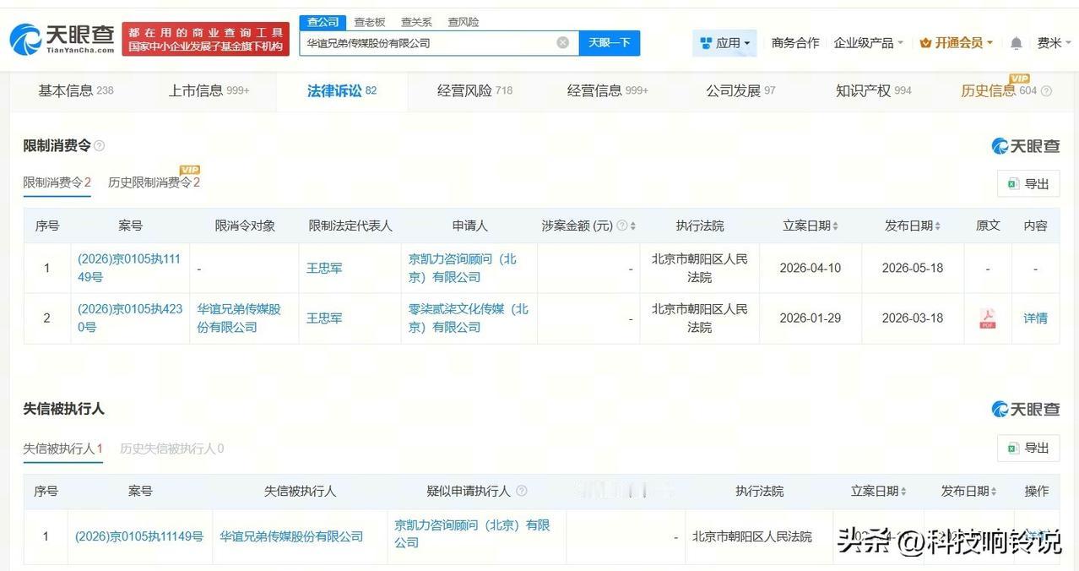Select the 法律诉讼 tab
Image resolution: width=1079 pixels, height=571 pixels.
pyautogui.click(x=341, y=90)
